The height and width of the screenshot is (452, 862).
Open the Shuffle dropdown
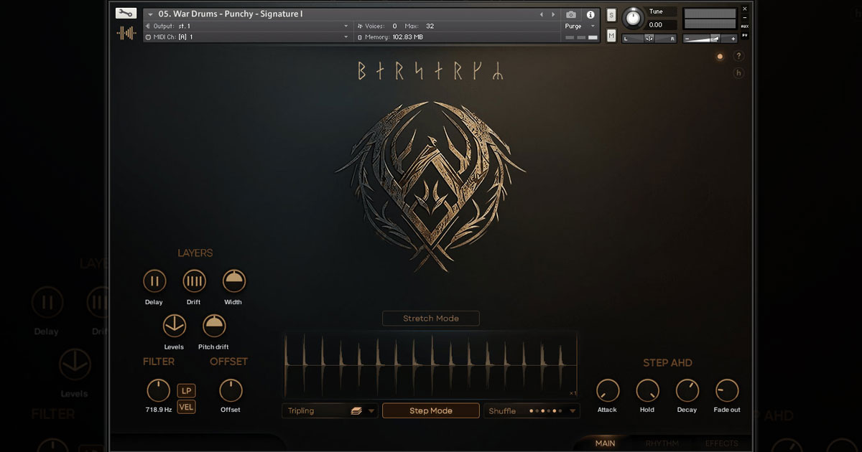(532, 411)
